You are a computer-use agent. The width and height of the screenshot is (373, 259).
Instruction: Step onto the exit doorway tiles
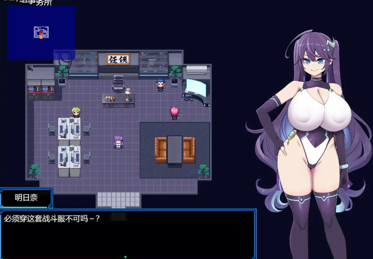pos(118,199)
